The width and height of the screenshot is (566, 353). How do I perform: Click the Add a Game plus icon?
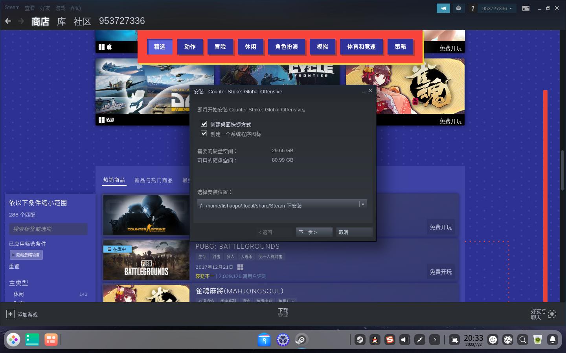coord(10,314)
